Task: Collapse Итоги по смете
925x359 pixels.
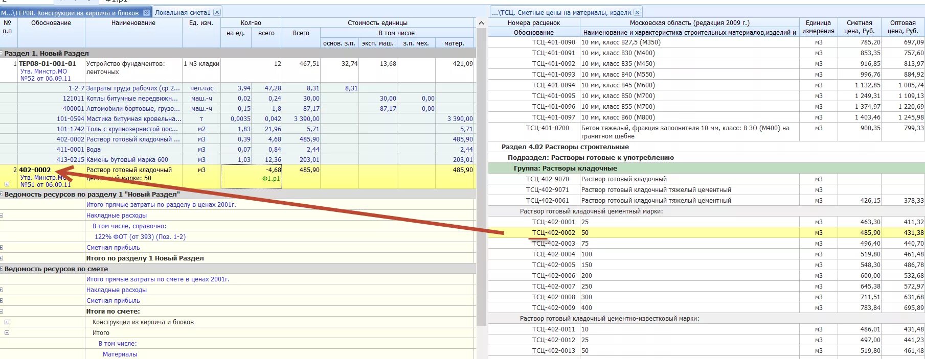Action: coord(2,312)
